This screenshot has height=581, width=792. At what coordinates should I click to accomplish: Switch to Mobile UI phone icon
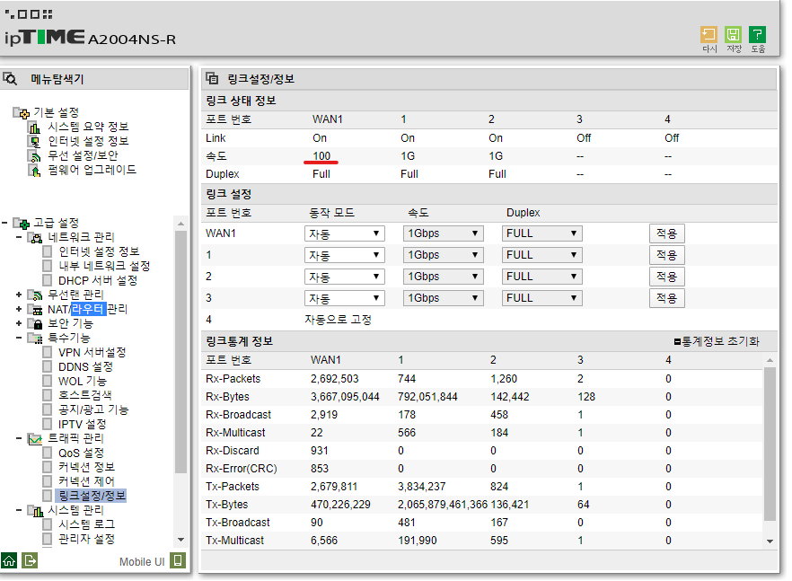pos(178,560)
